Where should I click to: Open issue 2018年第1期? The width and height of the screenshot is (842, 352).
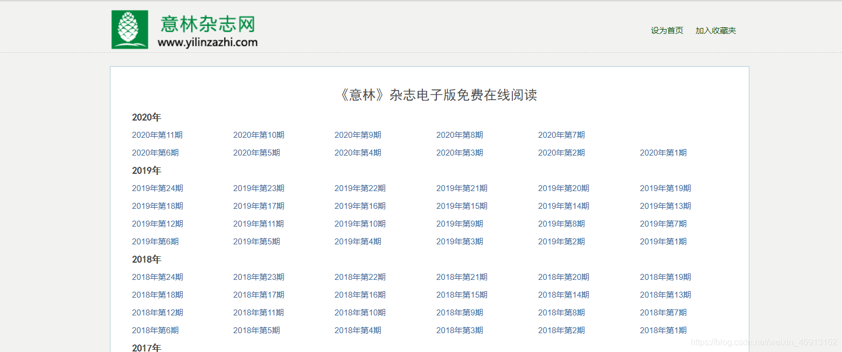tap(663, 330)
